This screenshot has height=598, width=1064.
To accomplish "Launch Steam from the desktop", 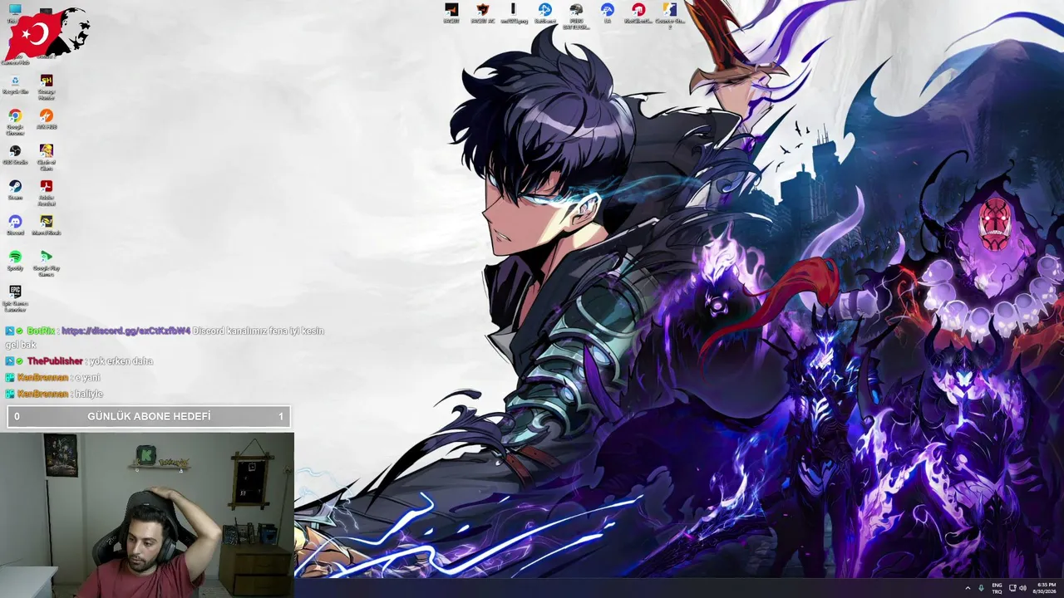I will tap(15, 190).
